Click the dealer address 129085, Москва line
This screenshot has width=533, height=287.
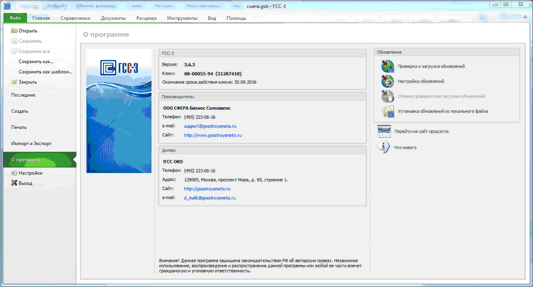[x=236, y=180]
